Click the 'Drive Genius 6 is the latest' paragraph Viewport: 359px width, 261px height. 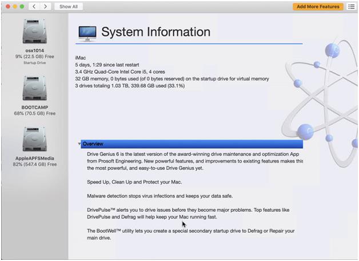tap(195, 161)
